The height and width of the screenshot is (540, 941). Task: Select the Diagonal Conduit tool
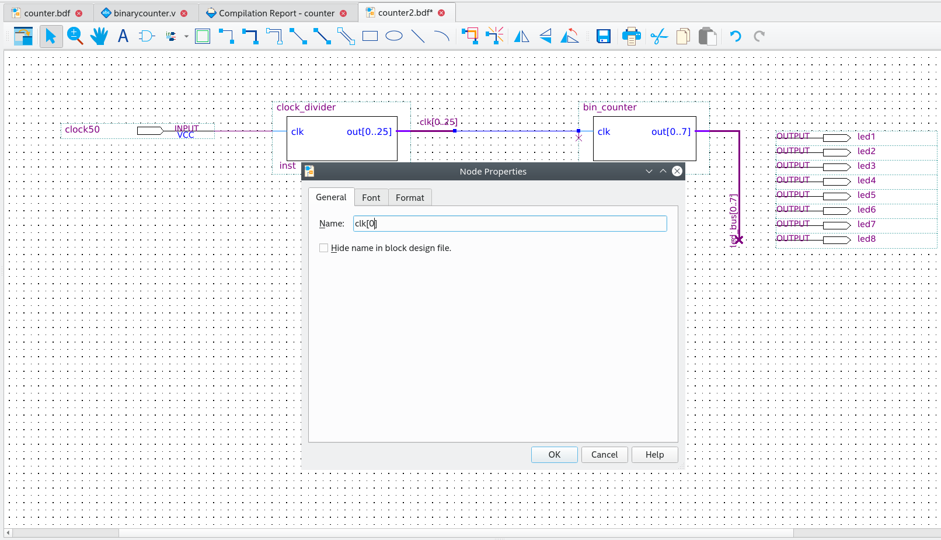346,36
